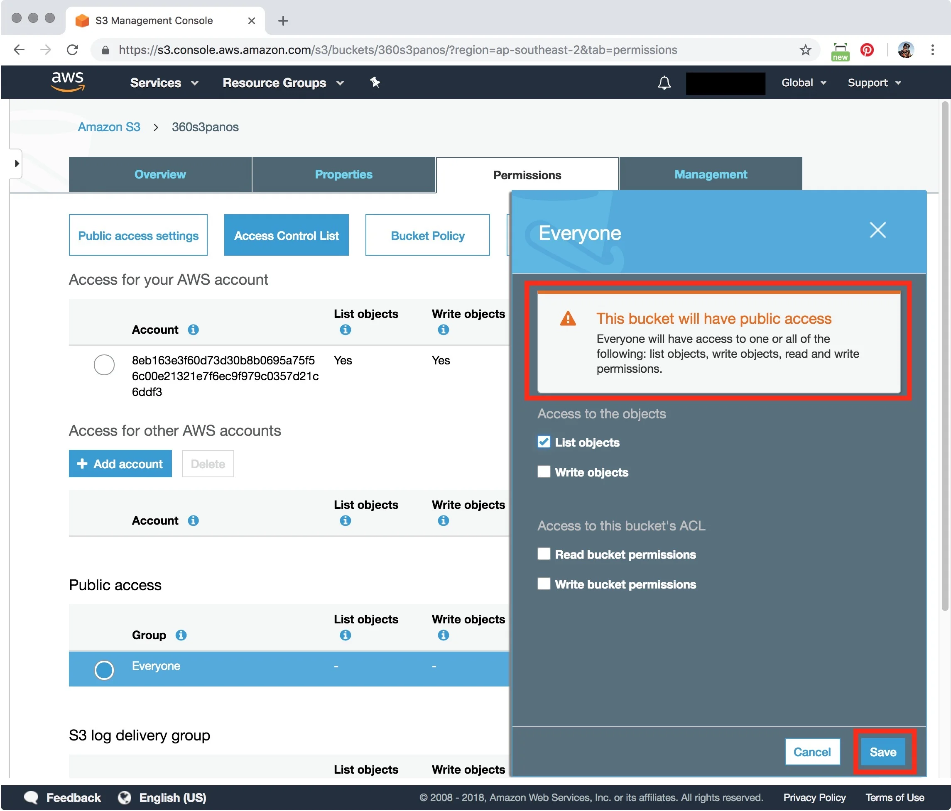Expand the Services menu

coord(164,83)
